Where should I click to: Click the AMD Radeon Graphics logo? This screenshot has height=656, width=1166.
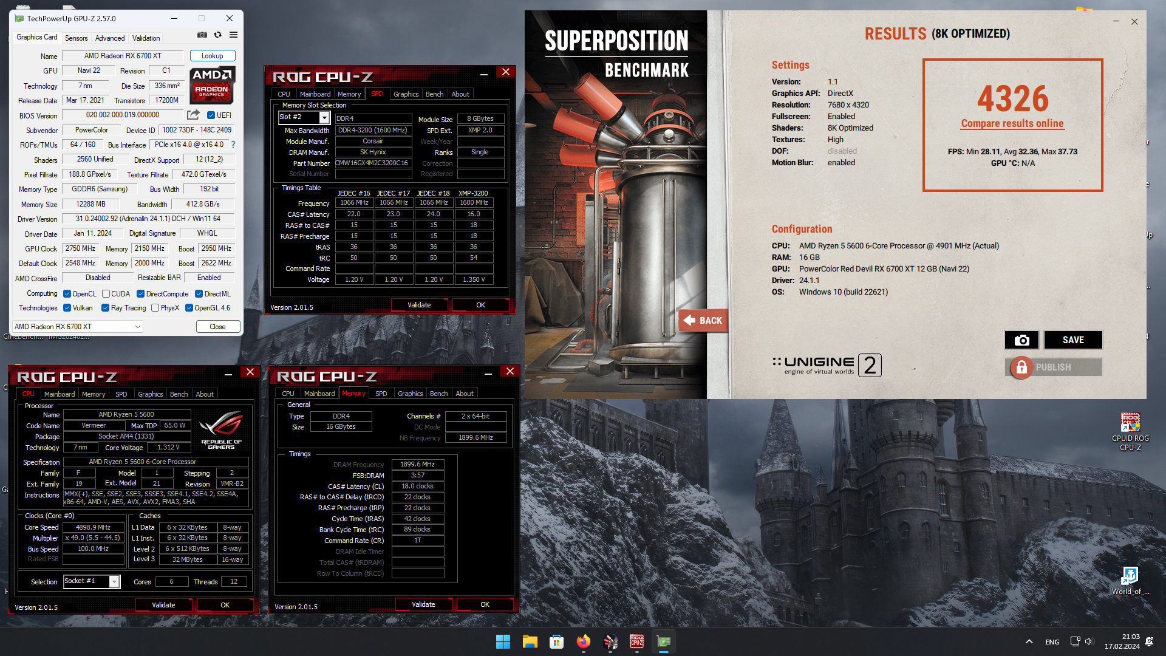(x=212, y=85)
